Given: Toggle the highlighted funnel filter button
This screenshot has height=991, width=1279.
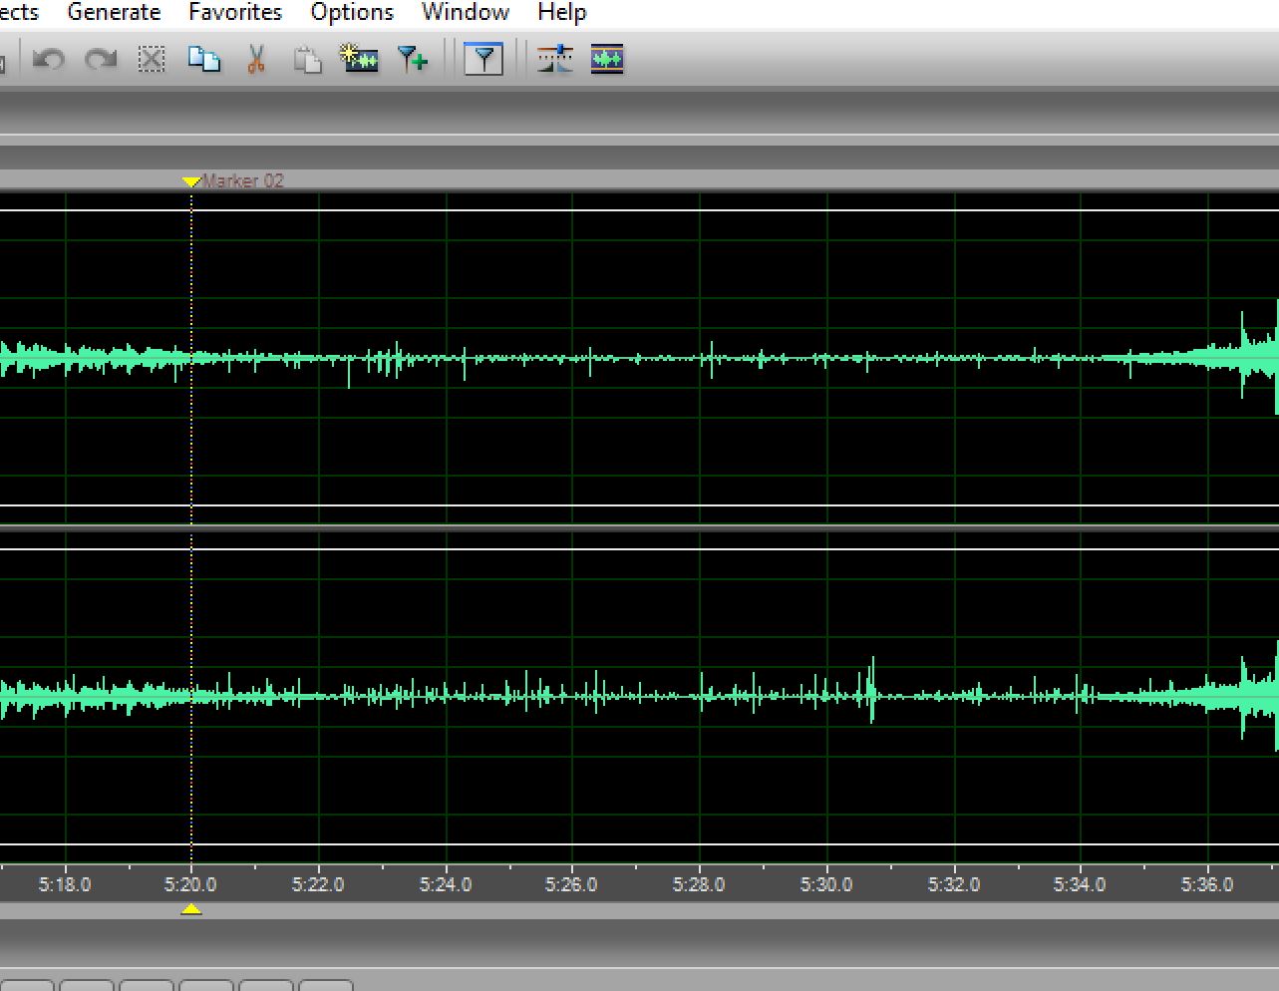Looking at the screenshot, I should pos(483,60).
